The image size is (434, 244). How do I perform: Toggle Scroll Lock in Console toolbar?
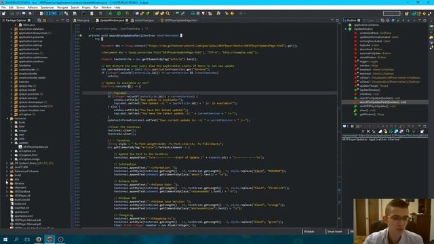coord(385,131)
